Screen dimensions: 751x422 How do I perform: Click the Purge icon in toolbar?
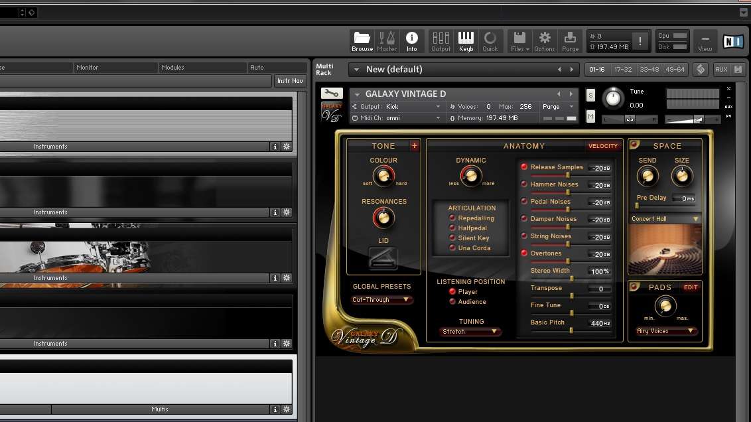click(x=570, y=41)
